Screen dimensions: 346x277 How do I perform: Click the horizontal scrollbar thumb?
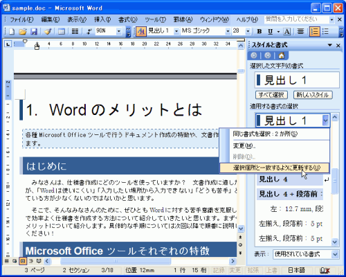tap(116, 261)
